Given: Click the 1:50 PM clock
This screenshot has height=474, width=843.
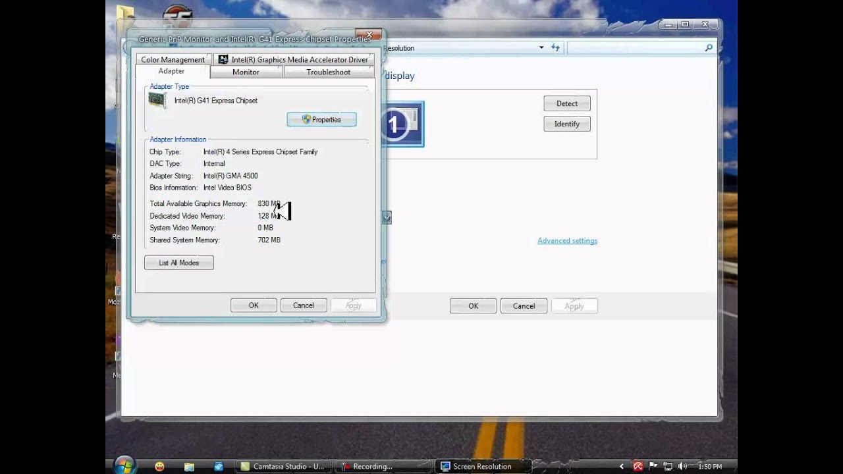Looking at the screenshot, I should click(710, 466).
